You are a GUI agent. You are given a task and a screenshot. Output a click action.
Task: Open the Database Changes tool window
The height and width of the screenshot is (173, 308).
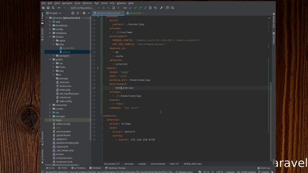[115, 168]
